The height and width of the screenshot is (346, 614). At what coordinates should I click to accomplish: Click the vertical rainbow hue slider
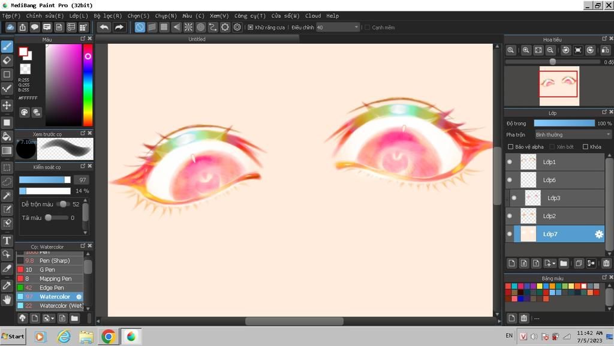point(88,84)
